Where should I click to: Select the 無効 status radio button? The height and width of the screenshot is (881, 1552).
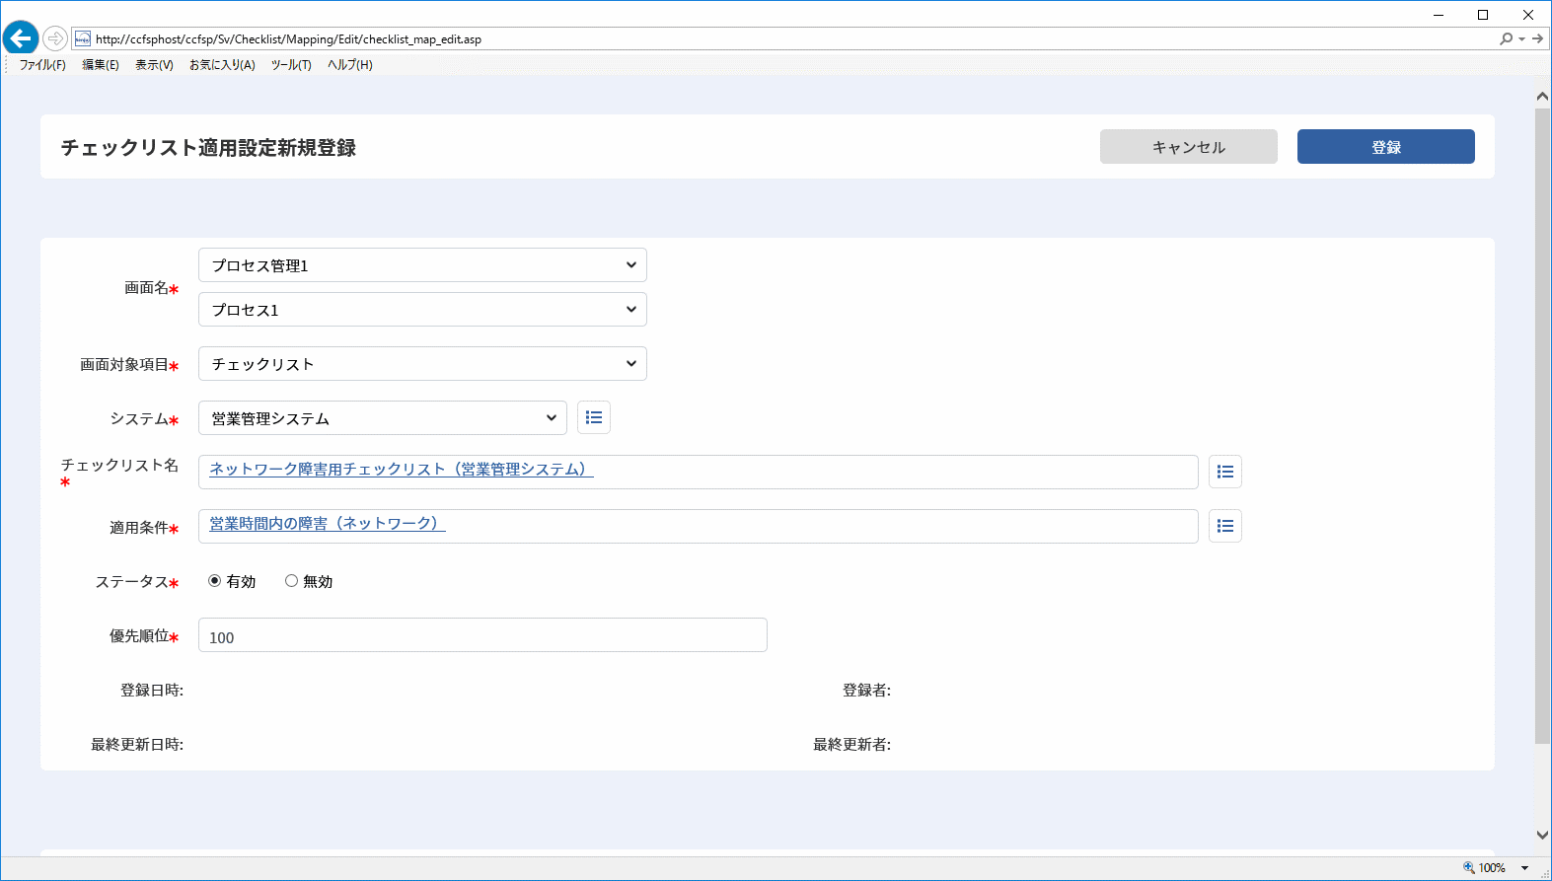click(x=291, y=581)
